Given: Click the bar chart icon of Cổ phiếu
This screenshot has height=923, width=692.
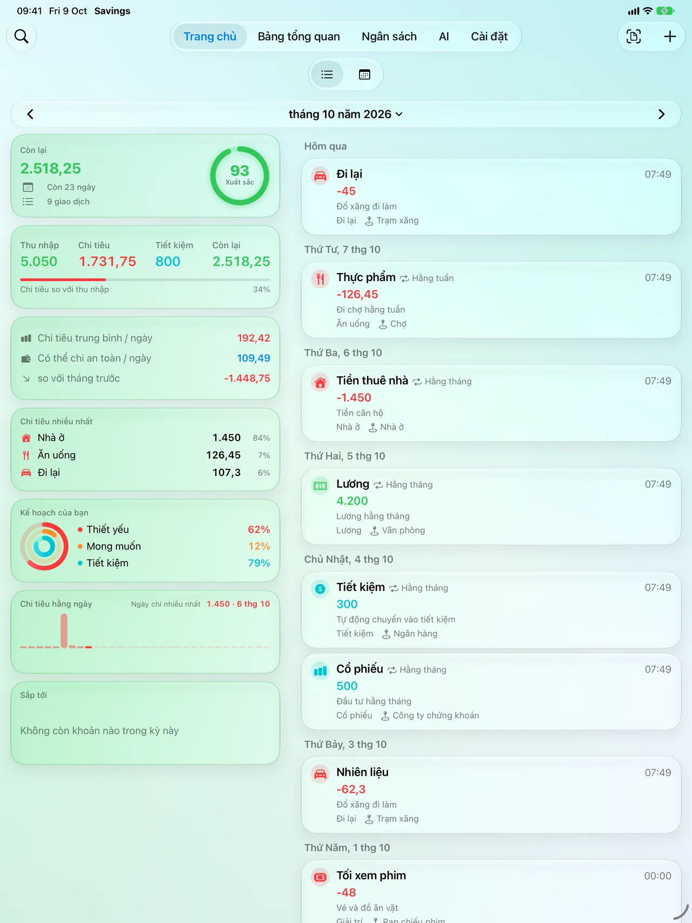Looking at the screenshot, I should (320, 670).
